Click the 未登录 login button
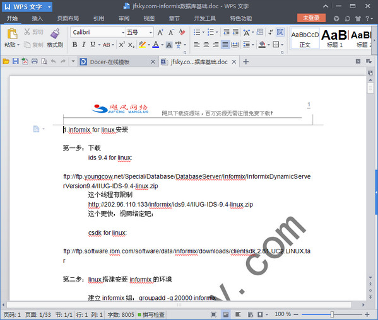 click(x=311, y=18)
